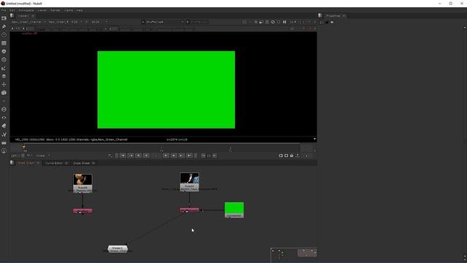
Task: Open the Global frame range dropdown
Action: pos(43,156)
